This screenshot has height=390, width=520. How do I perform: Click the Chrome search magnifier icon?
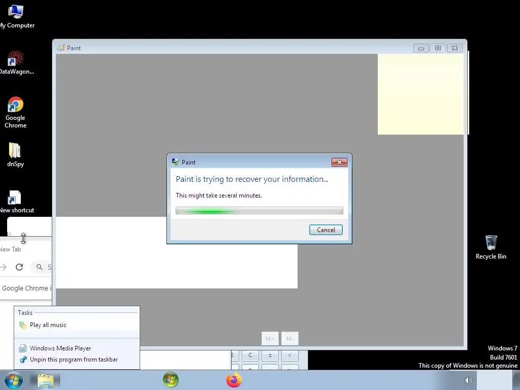pos(40,267)
